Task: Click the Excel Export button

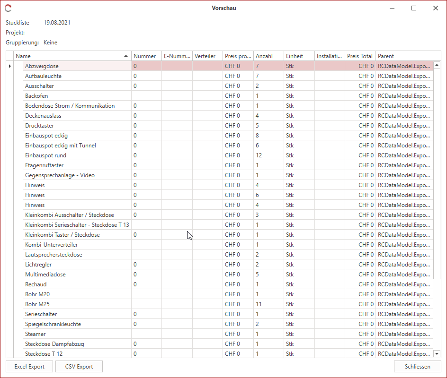Action: [x=29, y=367]
